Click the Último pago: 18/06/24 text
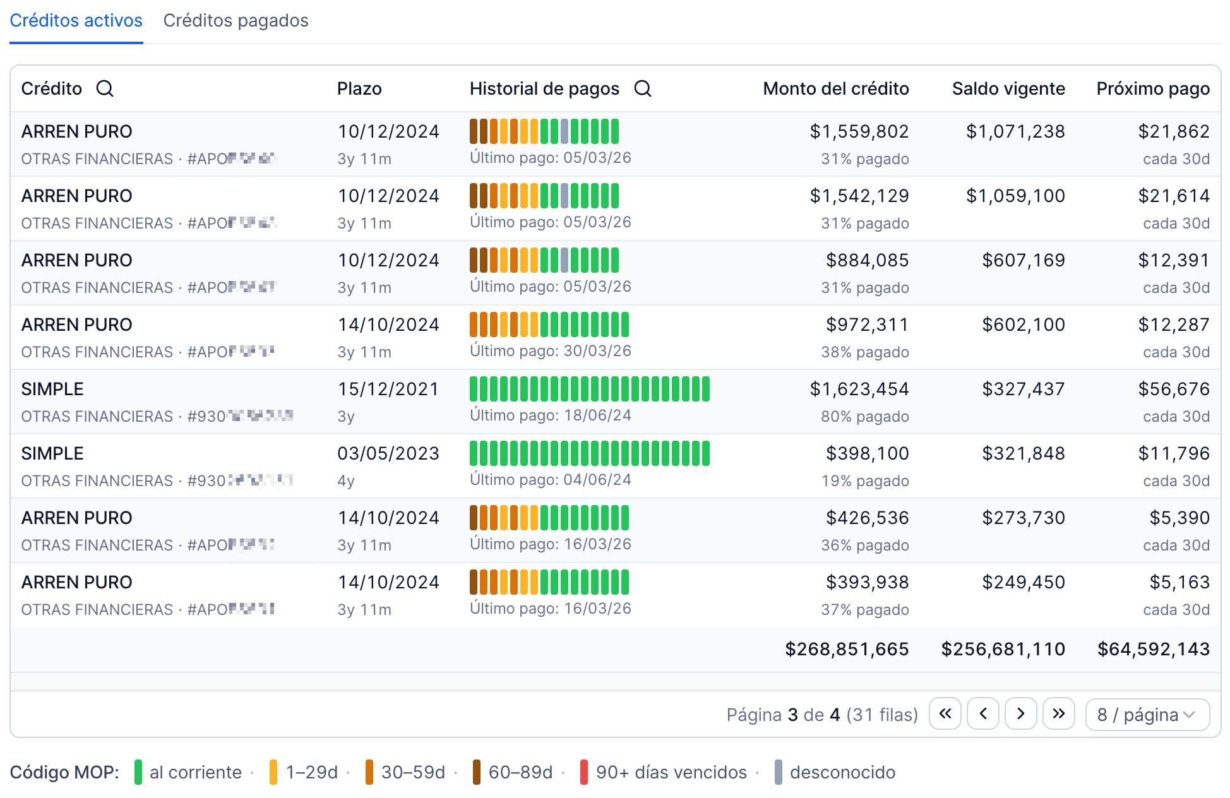The image size is (1230, 798). coord(551,415)
